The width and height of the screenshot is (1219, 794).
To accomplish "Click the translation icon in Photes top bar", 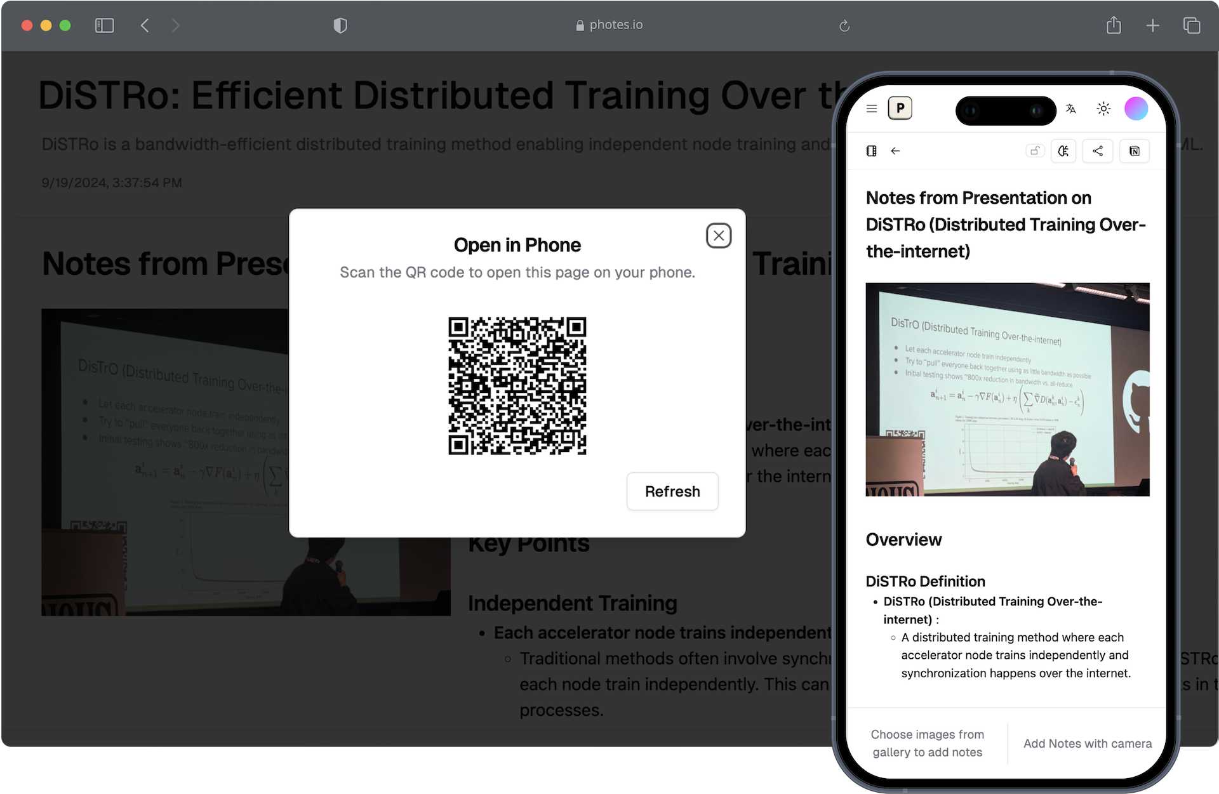I will 1070,109.
